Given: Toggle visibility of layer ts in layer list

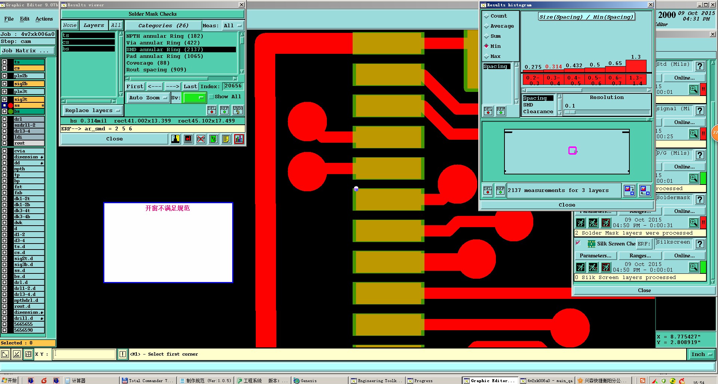Looking at the screenshot, I should [4, 62].
